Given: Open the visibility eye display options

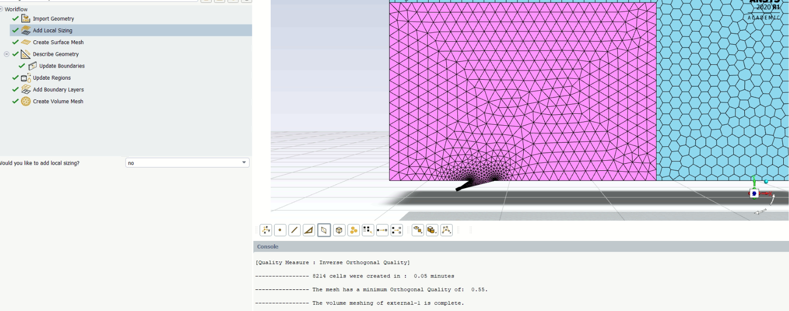Looking at the screenshot, I should [418, 230].
